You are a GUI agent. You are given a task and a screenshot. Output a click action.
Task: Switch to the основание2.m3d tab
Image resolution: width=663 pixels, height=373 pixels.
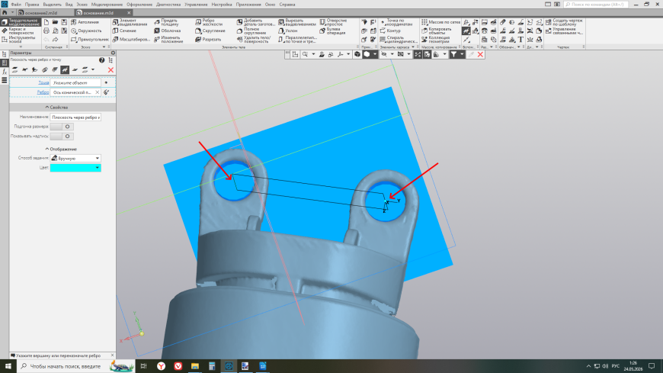pos(41,13)
